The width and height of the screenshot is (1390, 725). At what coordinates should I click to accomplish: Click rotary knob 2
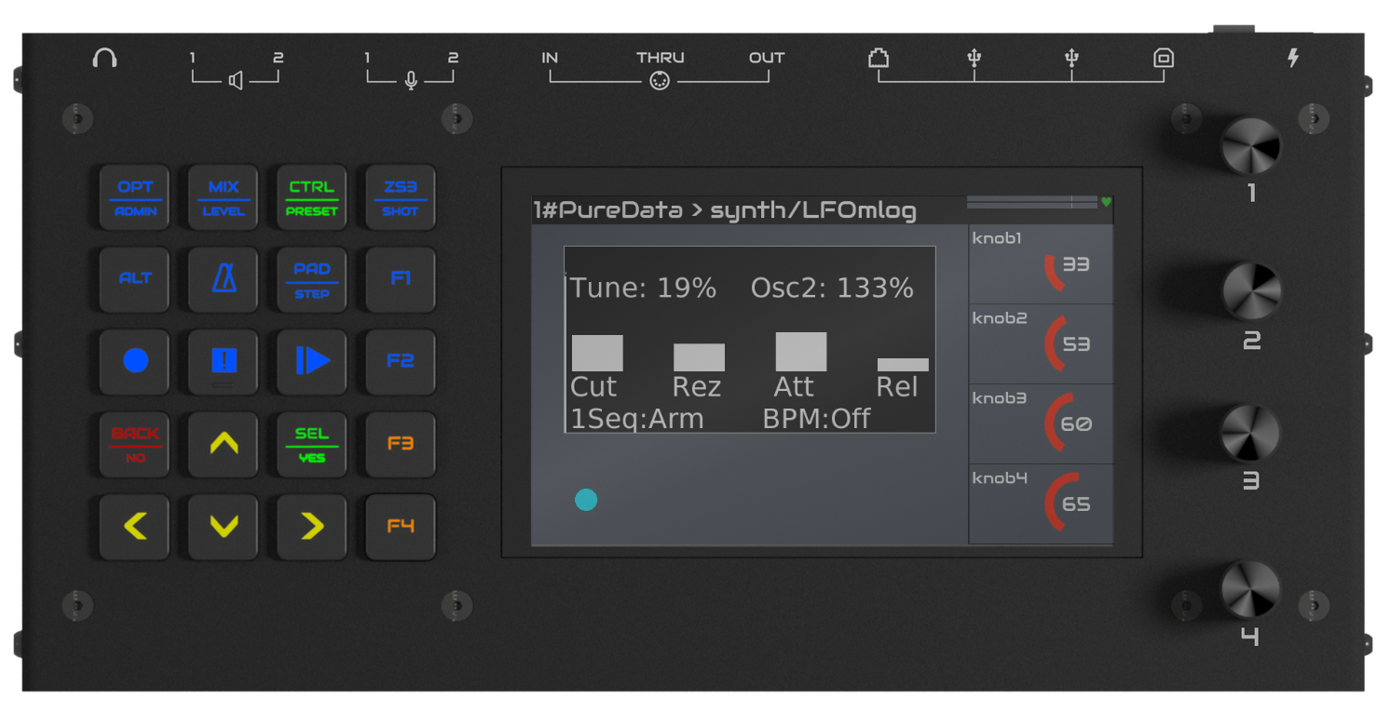pos(1251,292)
